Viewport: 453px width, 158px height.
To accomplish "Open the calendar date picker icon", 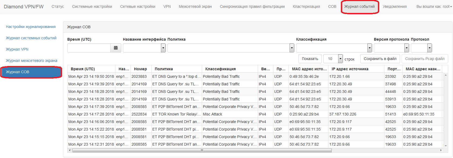I will [x=116, y=48].
